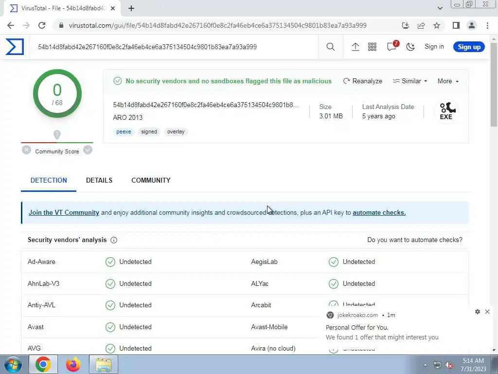Screen dimensions: 498x374
Task: Click the overlay tag
Action: [x=176, y=131]
